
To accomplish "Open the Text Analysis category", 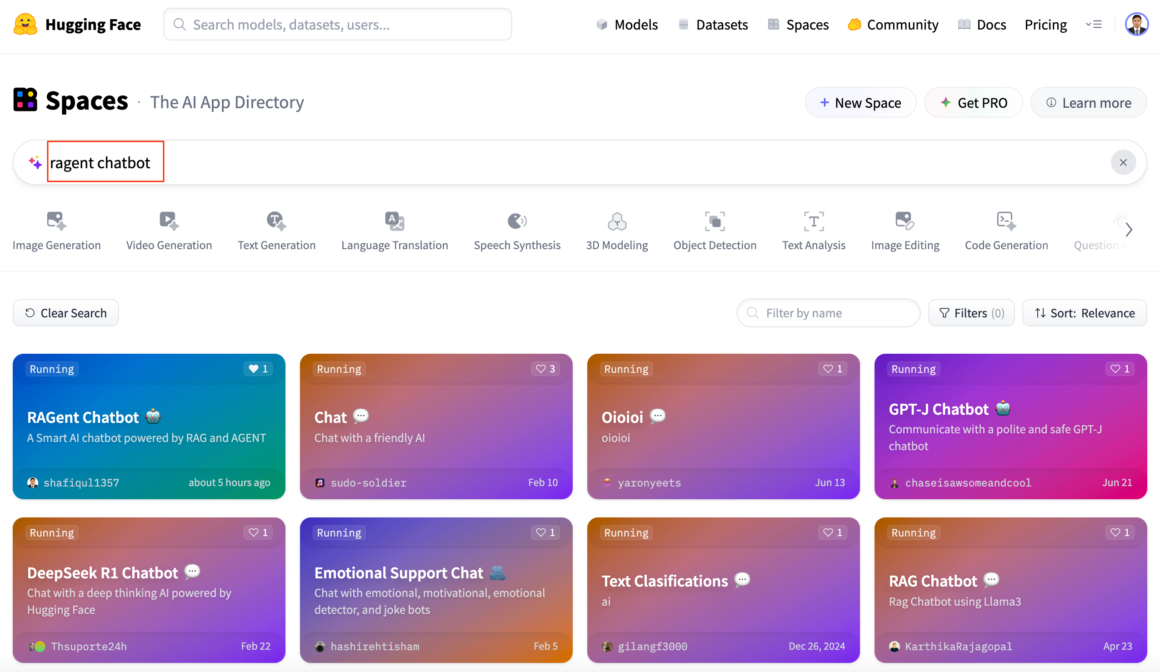I will coord(813,231).
